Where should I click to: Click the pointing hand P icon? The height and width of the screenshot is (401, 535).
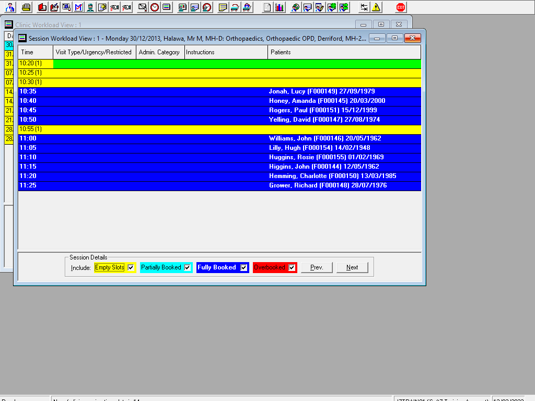(x=126, y=7)
